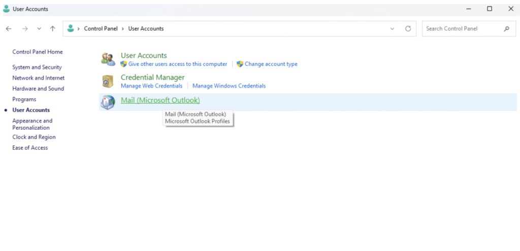Click Manage Windows Credentials

coord(229,86)
